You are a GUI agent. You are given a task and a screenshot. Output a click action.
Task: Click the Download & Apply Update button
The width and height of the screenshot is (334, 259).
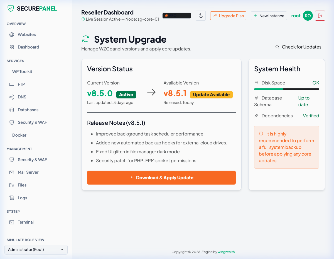[161, 178]
